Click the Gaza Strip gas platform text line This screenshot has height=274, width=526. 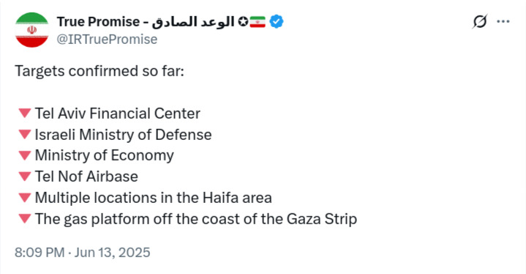(x=196, y=219)
